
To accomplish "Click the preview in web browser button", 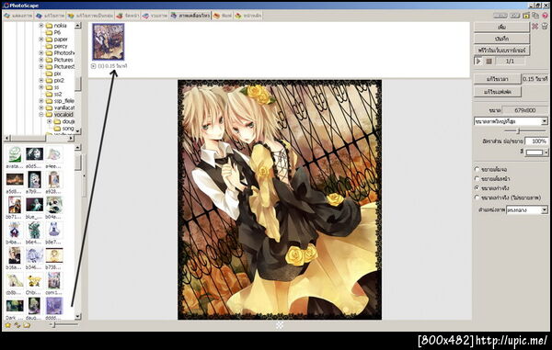I will [501, 51].
